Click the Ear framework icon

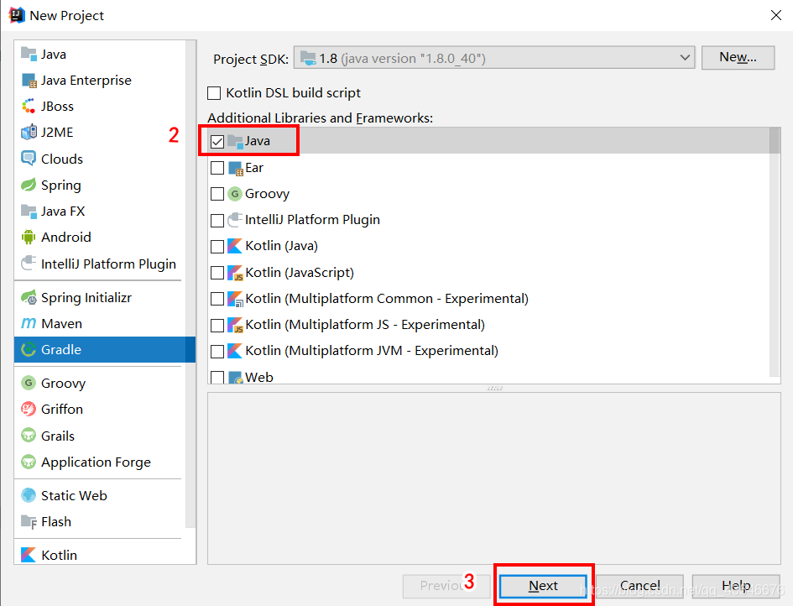point(235,168)
